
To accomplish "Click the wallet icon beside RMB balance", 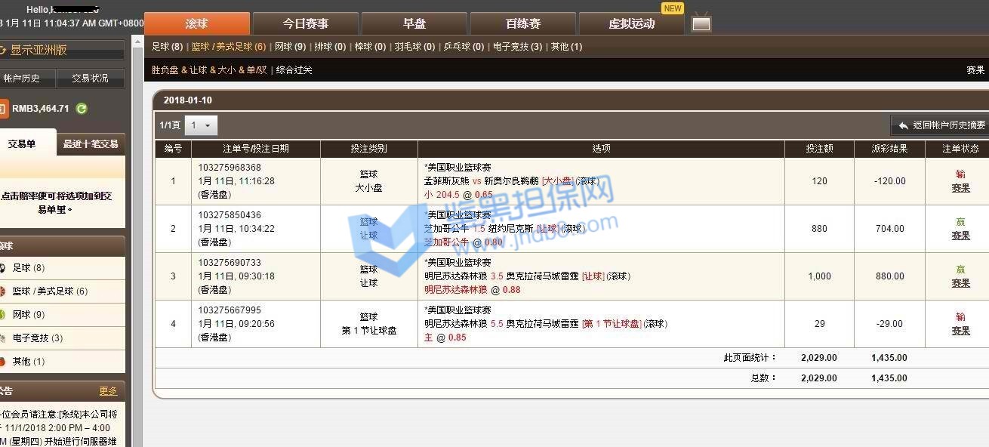I will point(4,109).
